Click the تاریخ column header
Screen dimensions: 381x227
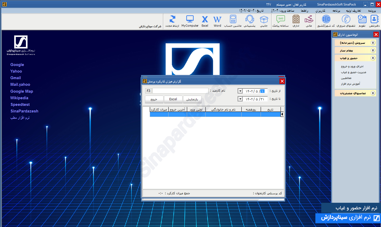(270, 109)
